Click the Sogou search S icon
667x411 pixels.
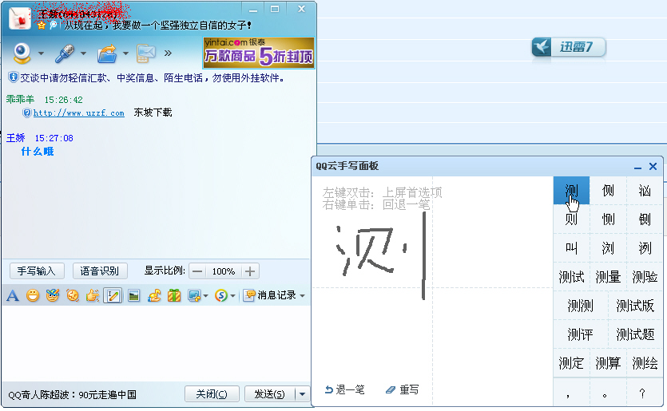[221, 295]
